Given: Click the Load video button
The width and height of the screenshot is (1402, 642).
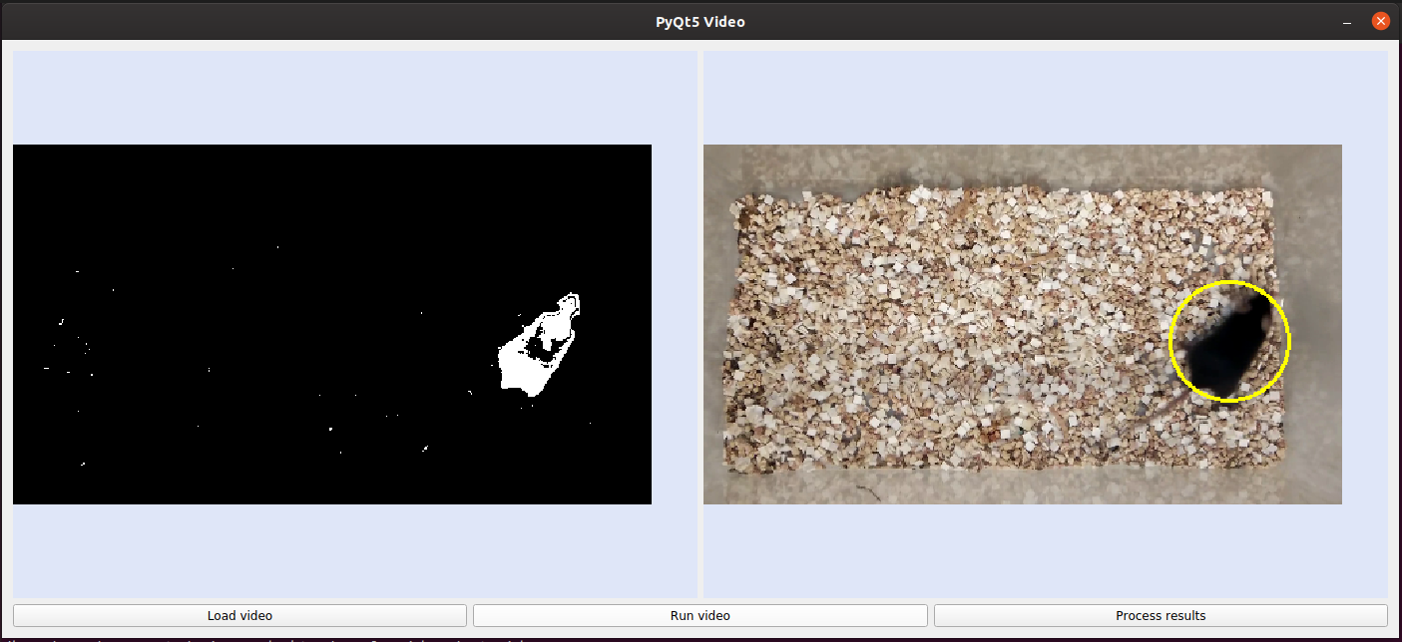Looking at the screenshot, I should 239,615.
